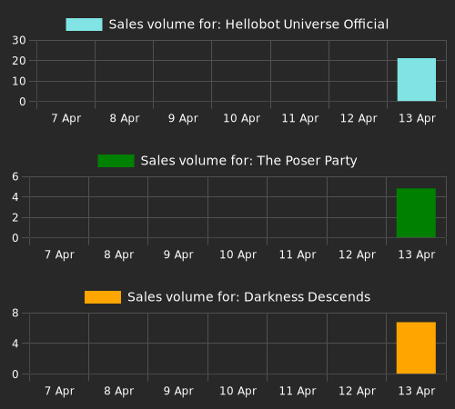Click '11 Apr' axis label under Darkness Descends chart
The width and height of the screenshot is (455, 409).
point(298,391)
